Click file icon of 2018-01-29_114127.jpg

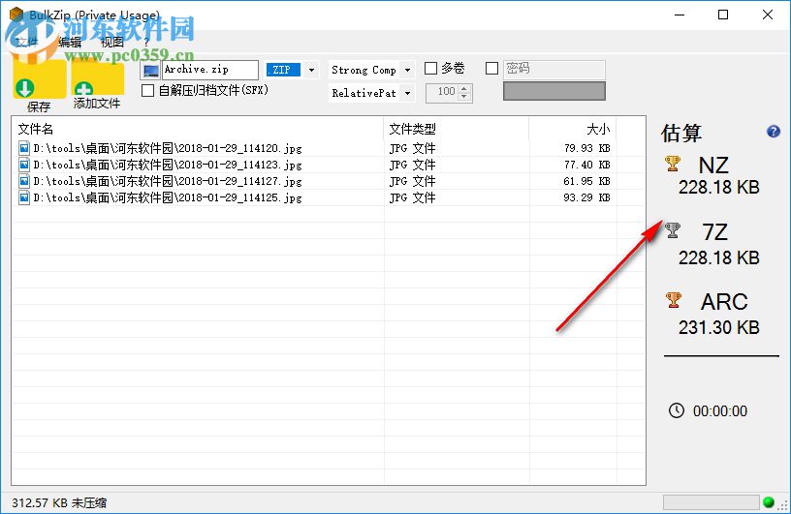23,181
